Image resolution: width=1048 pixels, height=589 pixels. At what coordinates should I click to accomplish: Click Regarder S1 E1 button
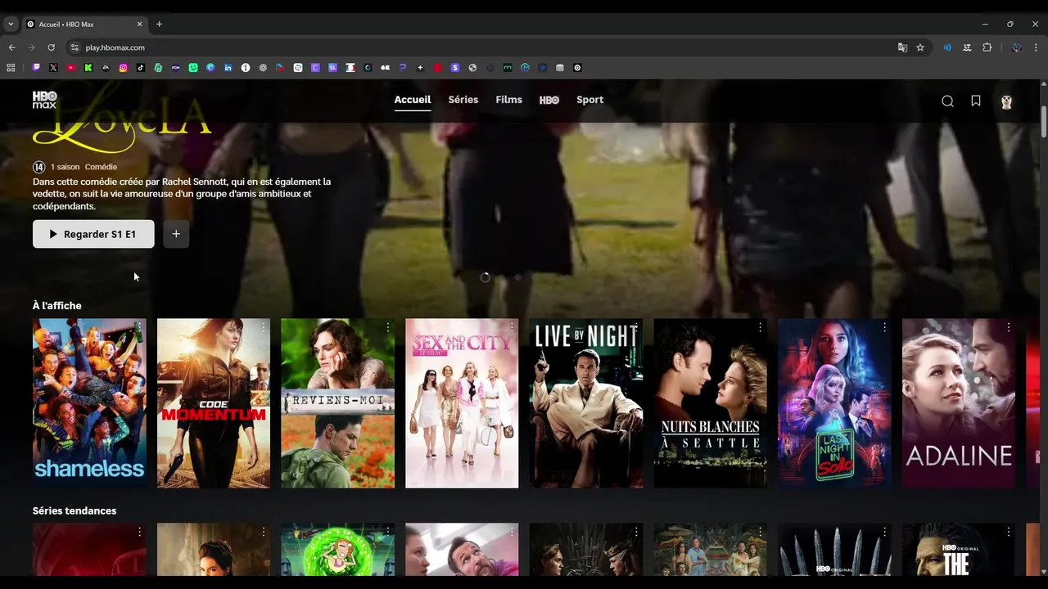tap(93, 234)
